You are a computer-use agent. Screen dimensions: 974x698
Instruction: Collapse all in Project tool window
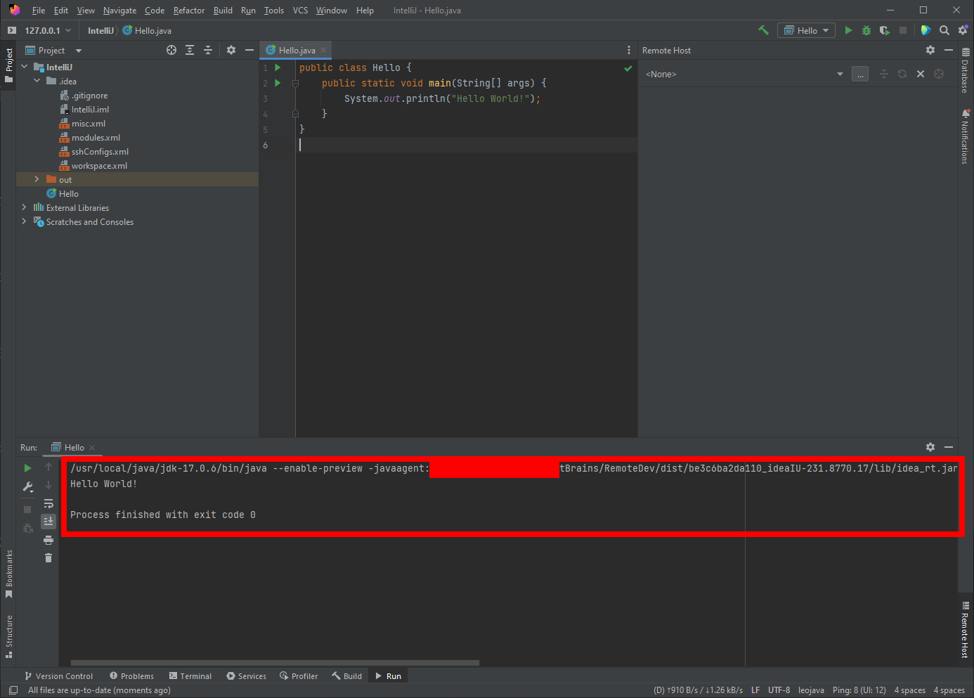[x=208, y=50]
